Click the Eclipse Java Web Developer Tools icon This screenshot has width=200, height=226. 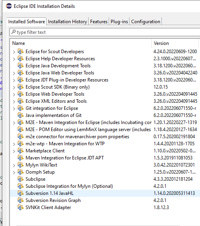(x=20, y=72)
